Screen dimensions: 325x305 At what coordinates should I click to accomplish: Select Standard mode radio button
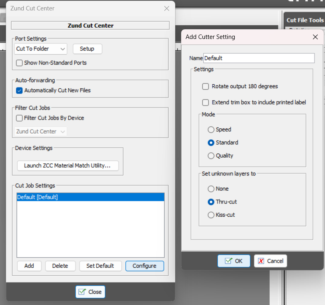pos(211,142)
